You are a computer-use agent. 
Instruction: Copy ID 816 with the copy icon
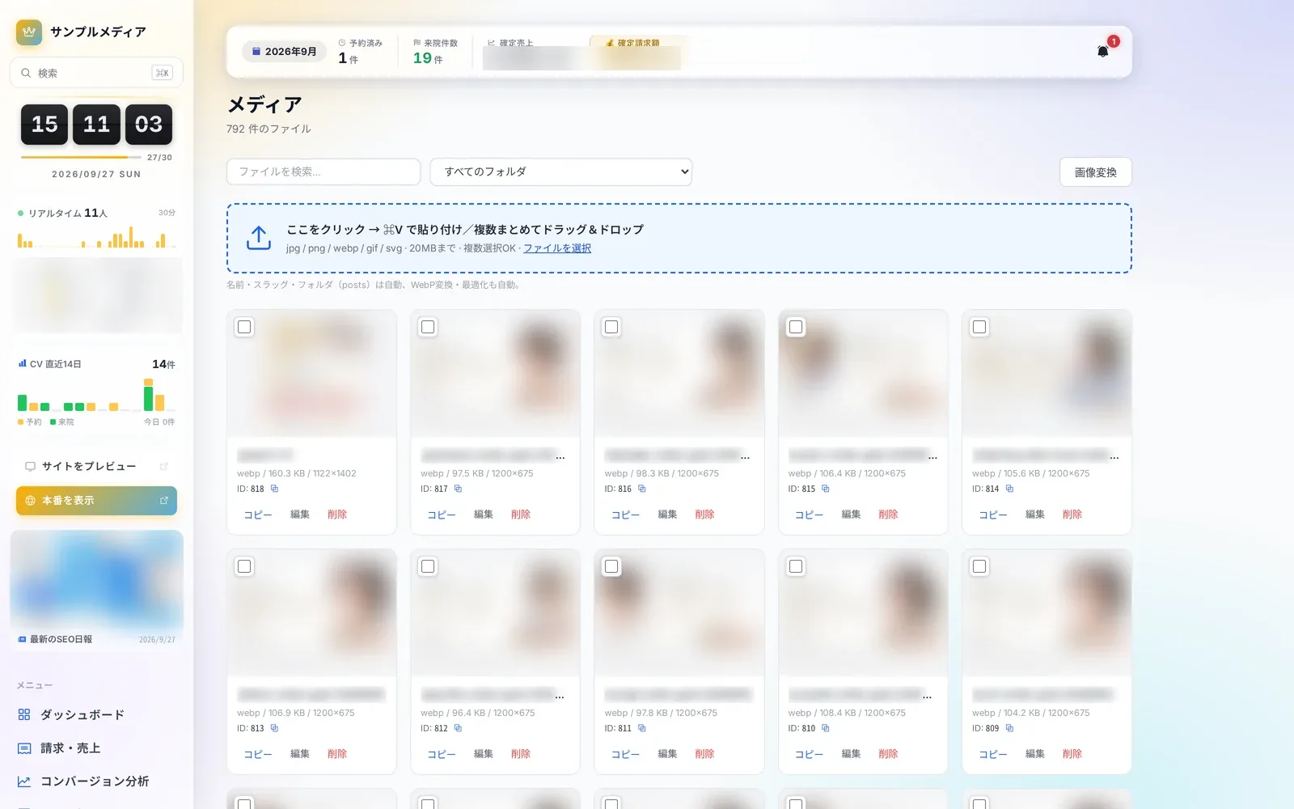tap(642, 489)
